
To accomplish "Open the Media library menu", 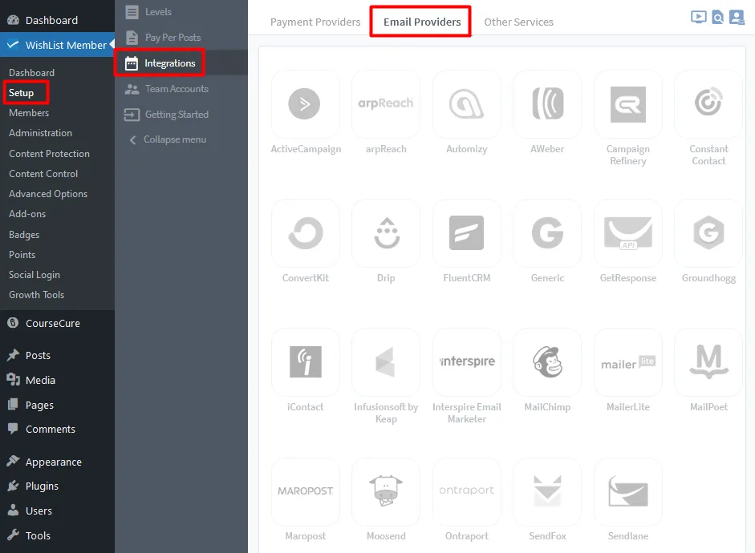I will [57, 381].
